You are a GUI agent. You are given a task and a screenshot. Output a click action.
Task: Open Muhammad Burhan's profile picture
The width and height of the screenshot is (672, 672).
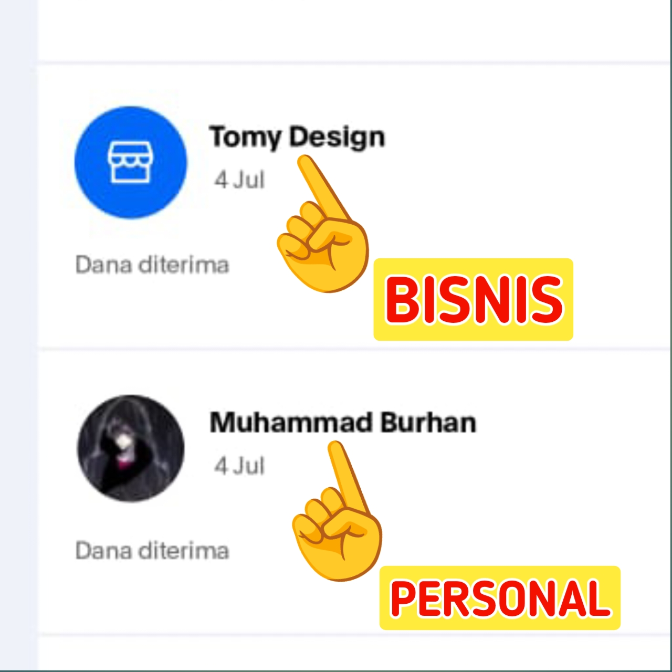(131, 448)
